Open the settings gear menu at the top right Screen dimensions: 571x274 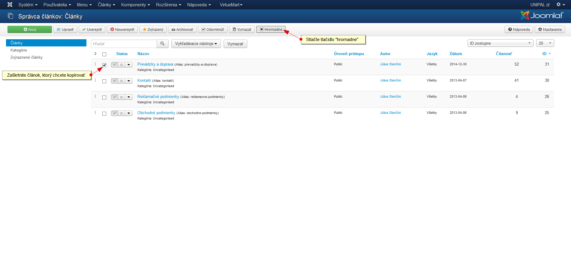[560, 4]
